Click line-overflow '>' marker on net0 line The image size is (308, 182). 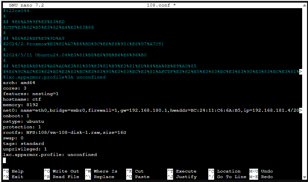[301, 110]
